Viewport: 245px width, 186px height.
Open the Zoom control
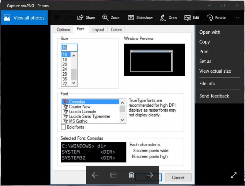111,17
